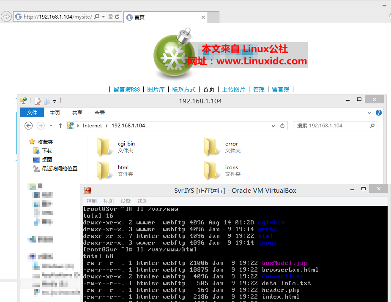Open Explorer help via the question mark icon

[x=379, y=112]
